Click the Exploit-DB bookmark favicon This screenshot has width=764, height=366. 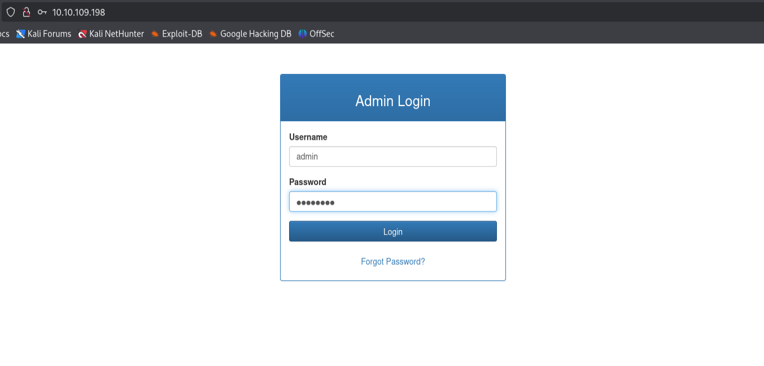tap(155, 34)
